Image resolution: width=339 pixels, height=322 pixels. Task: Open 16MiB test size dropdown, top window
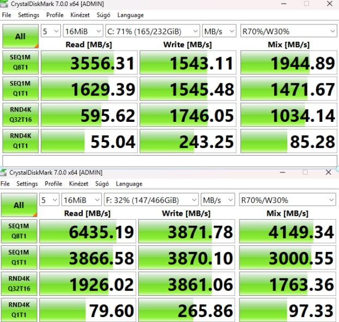(83, 32)
